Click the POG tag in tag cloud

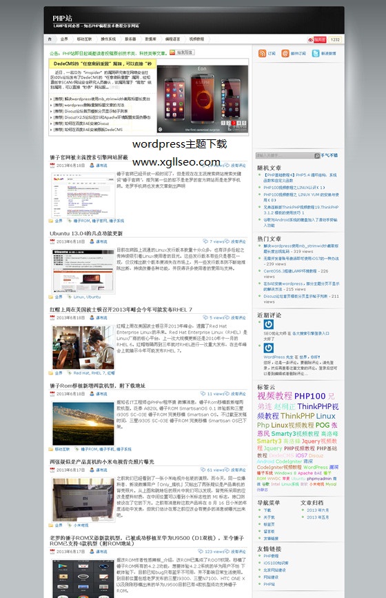[323, 425]
